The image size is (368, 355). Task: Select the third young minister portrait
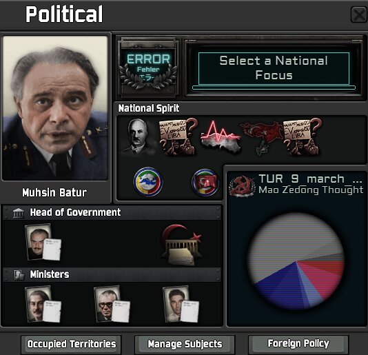(x=181, y=304)
